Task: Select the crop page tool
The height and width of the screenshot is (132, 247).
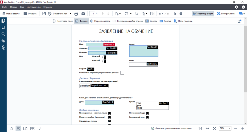Action: (136, 14)
